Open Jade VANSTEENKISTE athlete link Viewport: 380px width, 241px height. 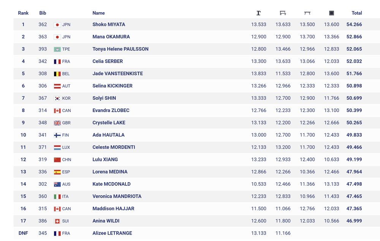point(117,74)
